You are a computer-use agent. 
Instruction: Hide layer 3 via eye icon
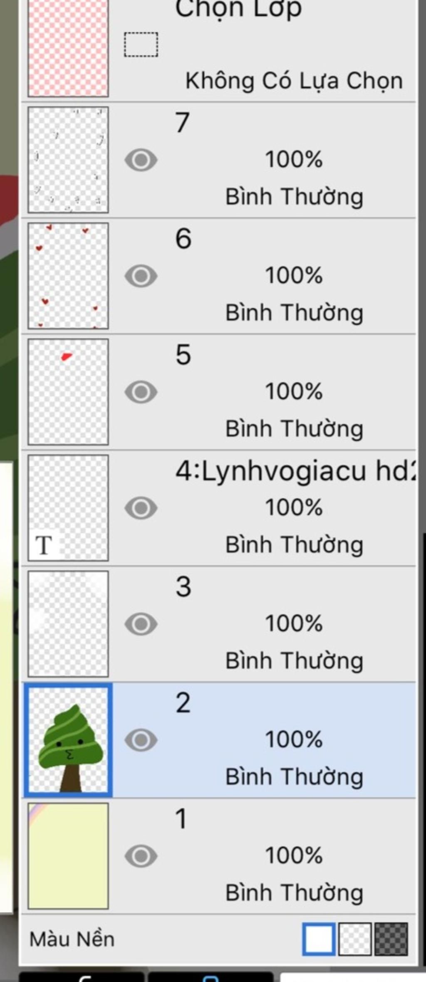click(x=141, y=624)
